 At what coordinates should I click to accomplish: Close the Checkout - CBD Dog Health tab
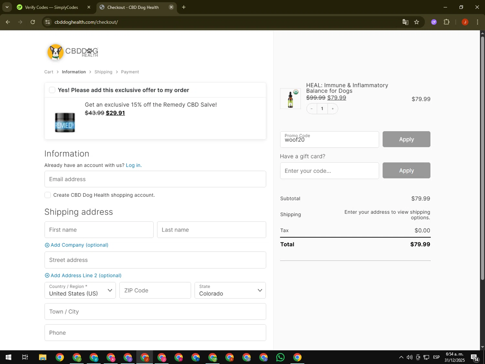coord(171,7)
